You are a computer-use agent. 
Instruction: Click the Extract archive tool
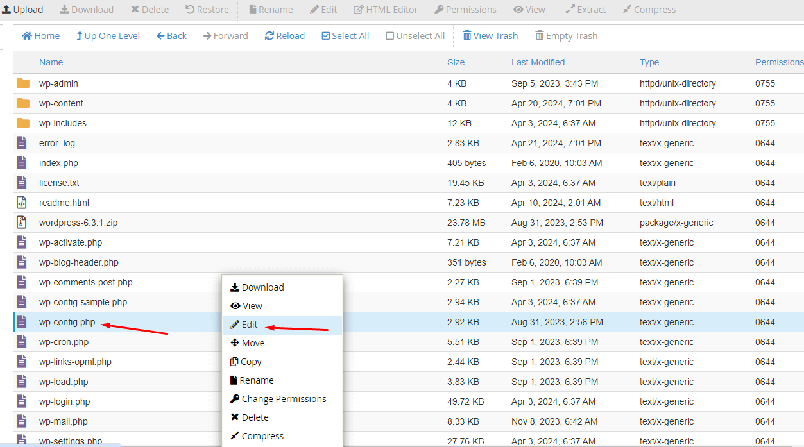(585, 10)
